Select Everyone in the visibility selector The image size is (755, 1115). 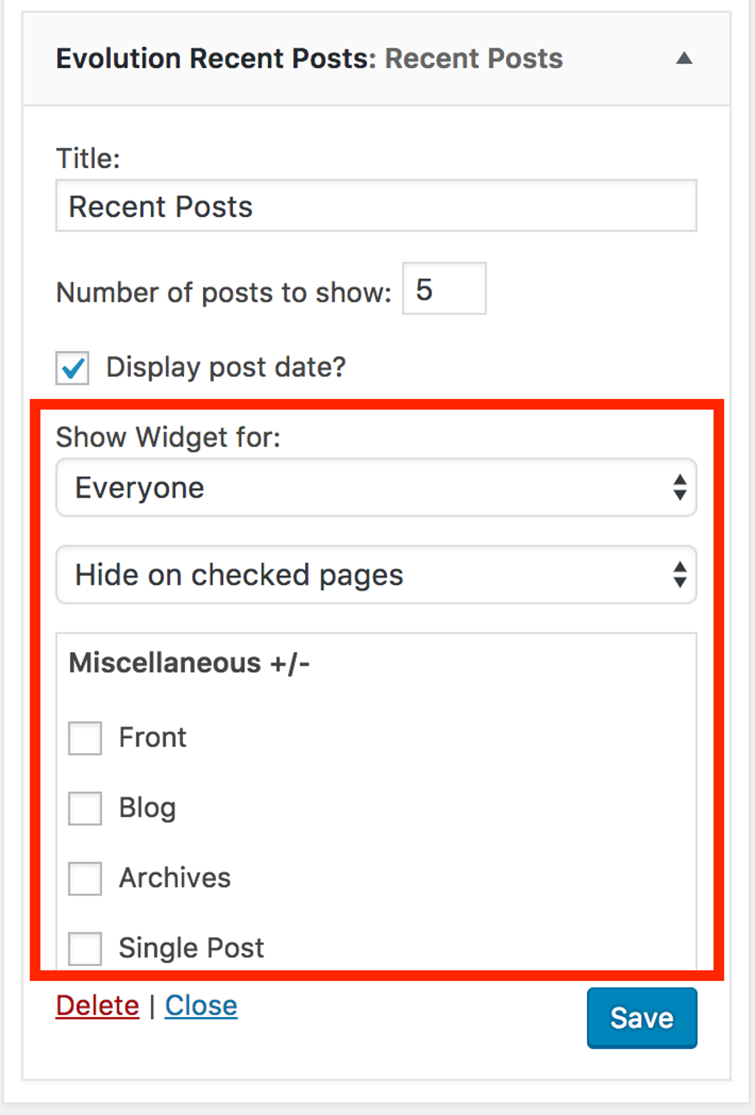[x=375, y=487]
